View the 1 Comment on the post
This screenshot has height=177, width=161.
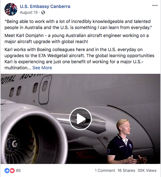click(x=105, y=171)
